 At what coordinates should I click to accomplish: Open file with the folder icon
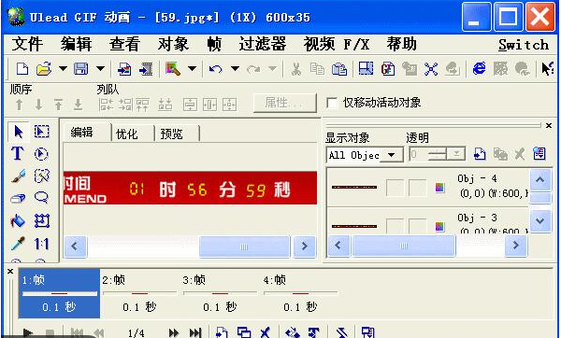[44, 68]
